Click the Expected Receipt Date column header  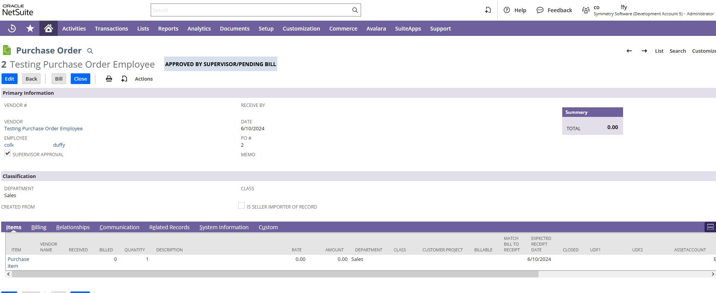pos(541,244)
